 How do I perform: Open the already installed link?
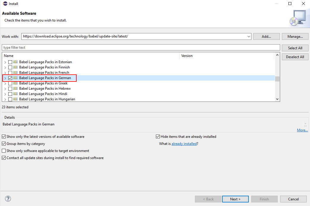tap(184, 143)
